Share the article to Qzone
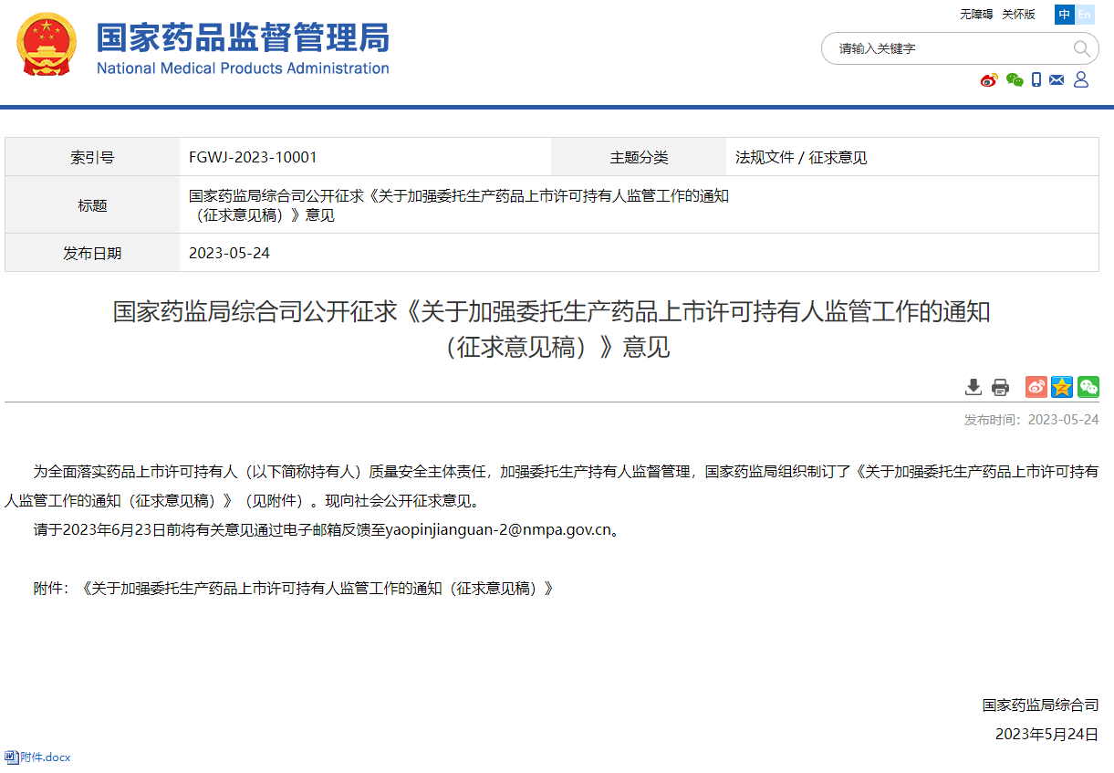The width and height of the screenshot is (1114, 773). (1061, 387)
